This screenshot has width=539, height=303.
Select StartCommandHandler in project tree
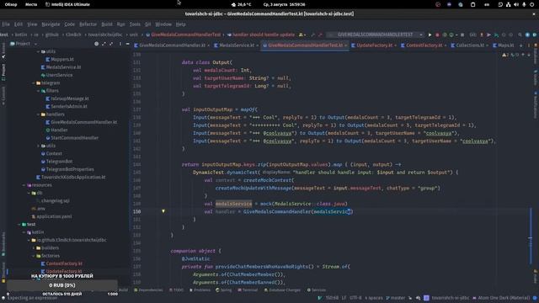[74, 138]
